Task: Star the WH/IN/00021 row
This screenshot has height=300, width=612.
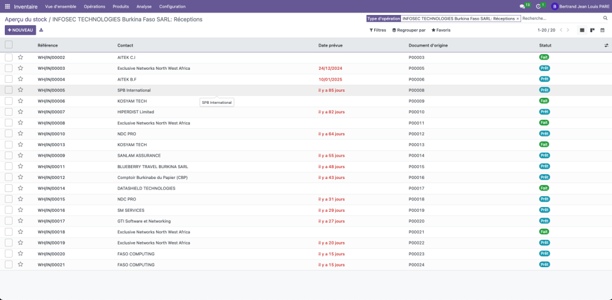Action: point(20,265)
